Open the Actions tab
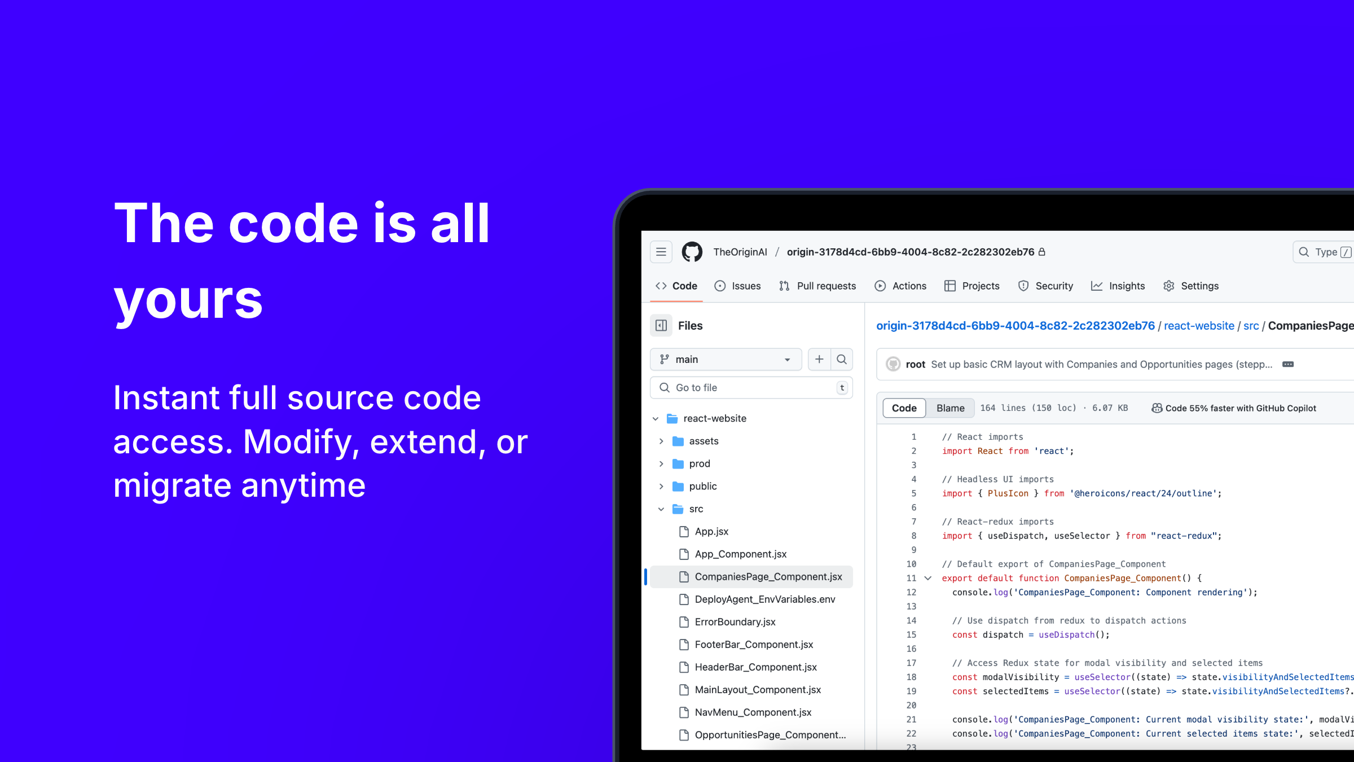This screenshot has width=1354, height=762. 900,286
